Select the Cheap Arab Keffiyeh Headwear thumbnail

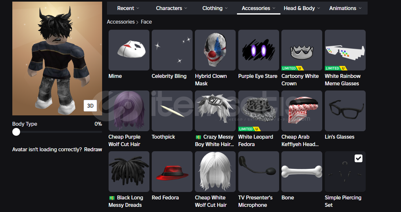coord(302,111)
